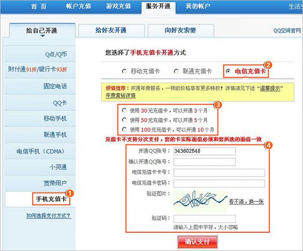Select the 50元充值卡 five-month option
This screenshot has height=251, width=303.
pyautogui.click(x=124, y=120)
